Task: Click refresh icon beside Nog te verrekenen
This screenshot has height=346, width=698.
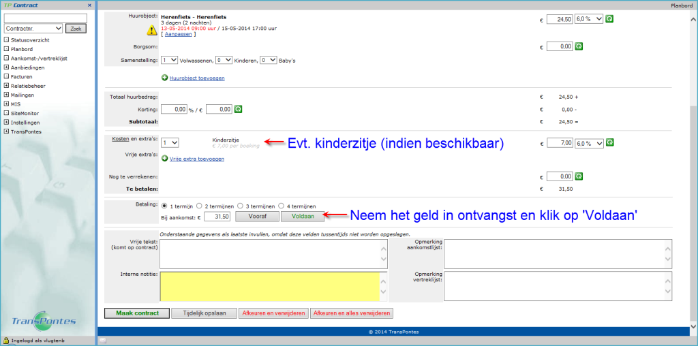Action: click(579, 176)
